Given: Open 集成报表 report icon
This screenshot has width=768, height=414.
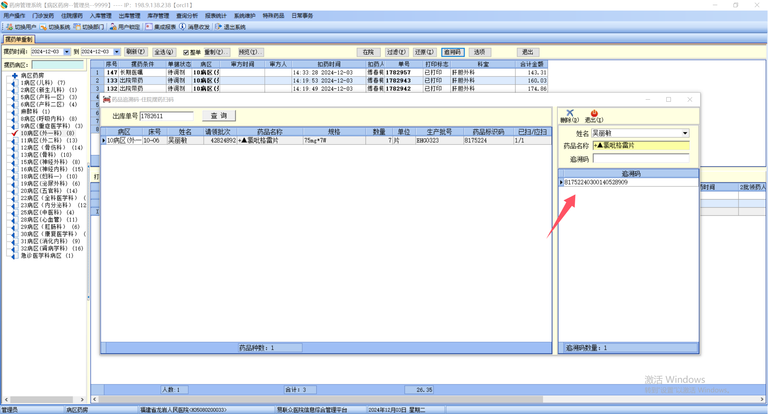Looking at the screenshot, I should tap(149, 27).
